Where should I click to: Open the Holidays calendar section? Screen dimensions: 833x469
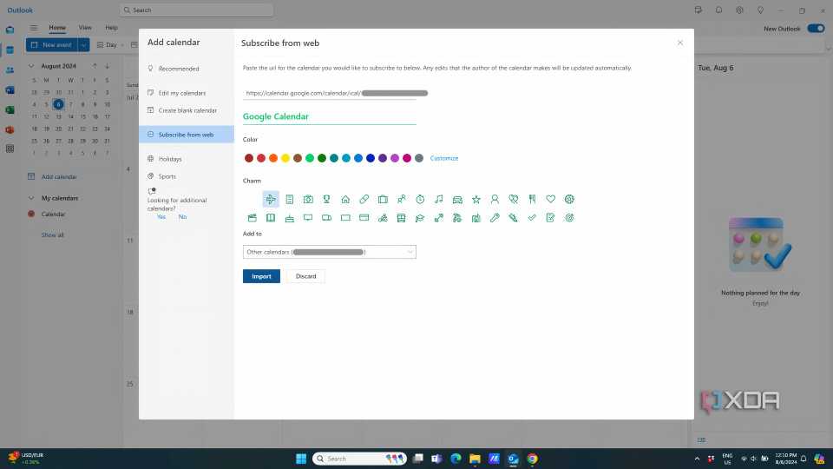170,159
